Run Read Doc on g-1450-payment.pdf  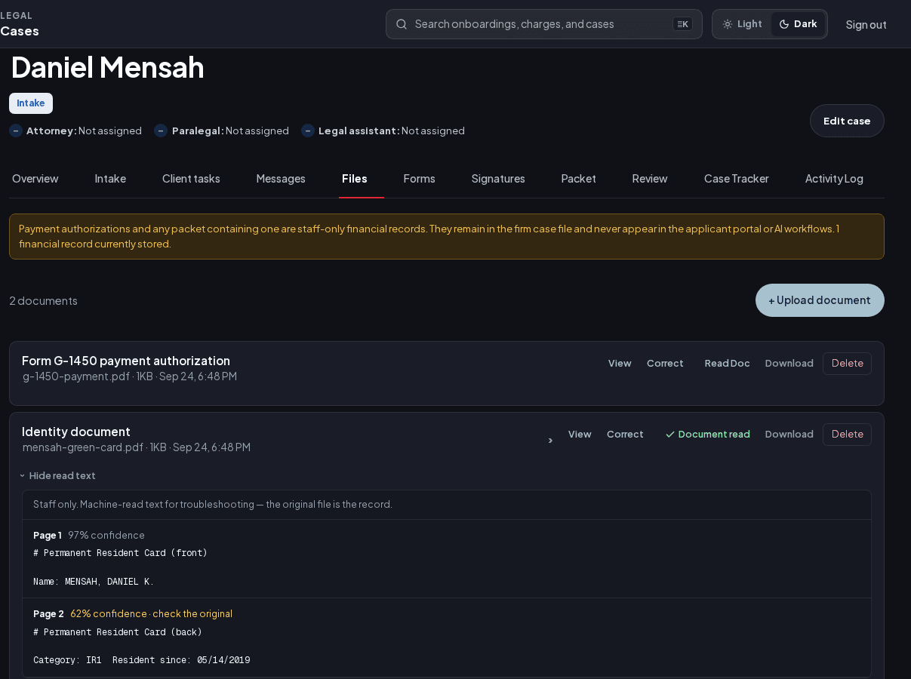pos(728,364)
